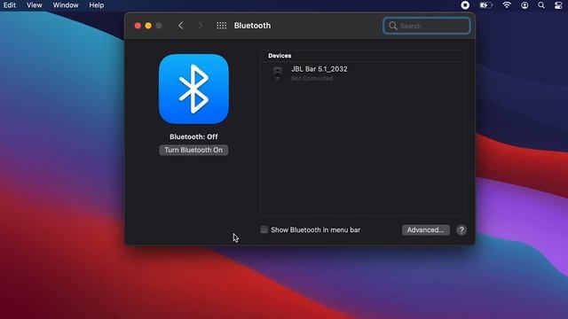Enable Show Bluetooth in menu bar checkbox

click(x=264, y=230)
